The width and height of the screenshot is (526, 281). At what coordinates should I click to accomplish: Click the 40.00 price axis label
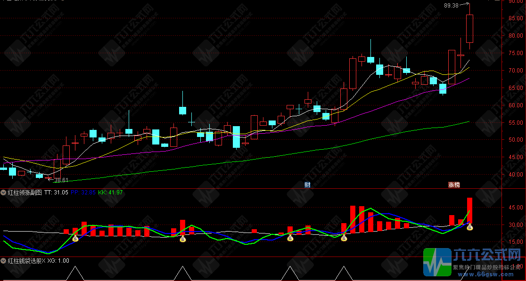tap(515, 175)
